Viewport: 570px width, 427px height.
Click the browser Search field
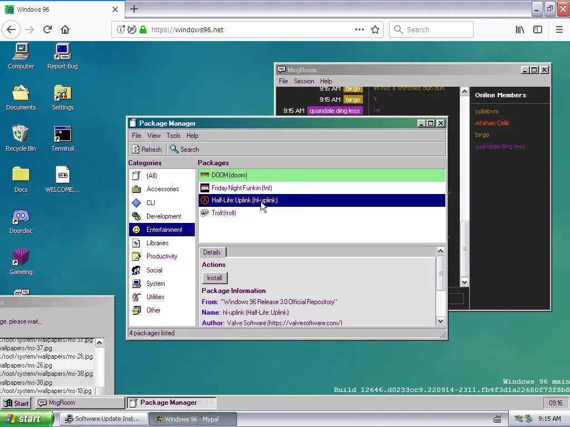pyautogui.click(x=431, y=30)
